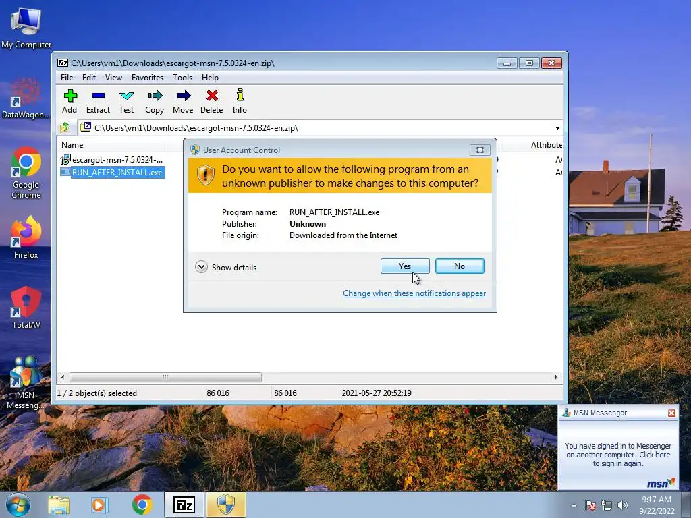
Task: Click the Move toolbar icon
Action: 183,101
